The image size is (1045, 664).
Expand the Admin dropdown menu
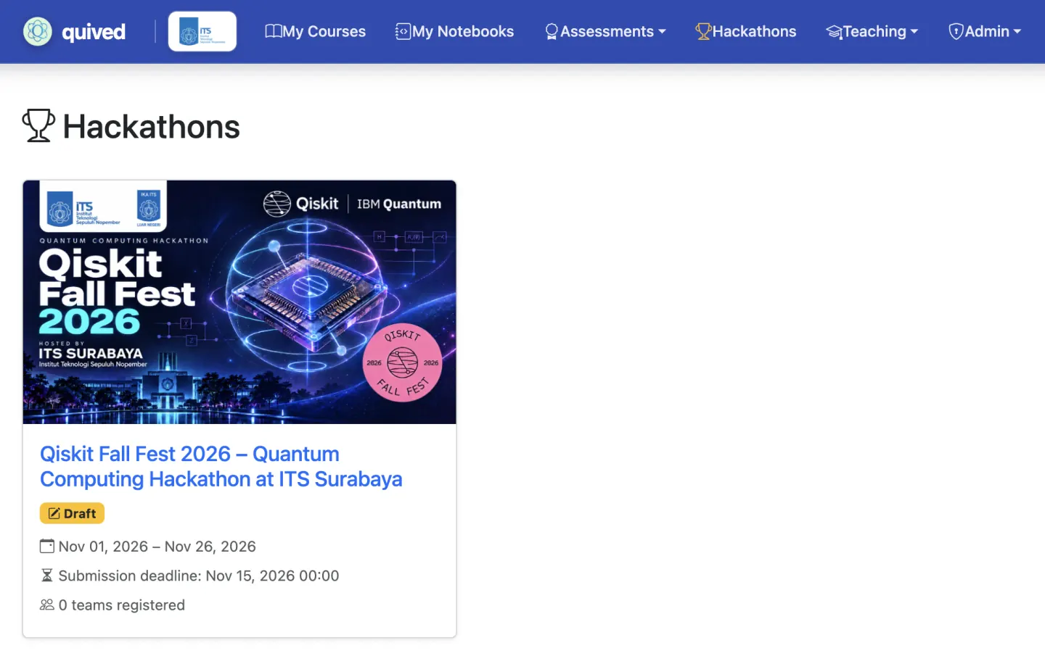point(985,31)
